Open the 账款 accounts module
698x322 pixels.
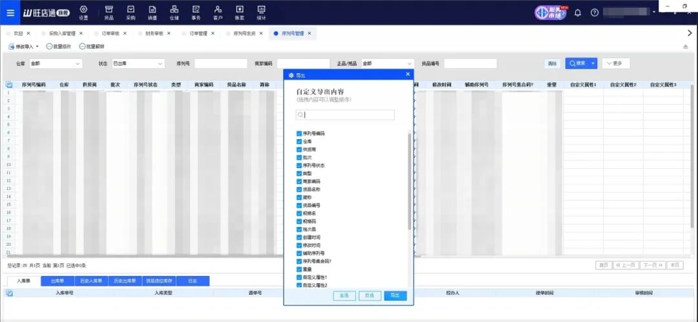click(240, 14)
